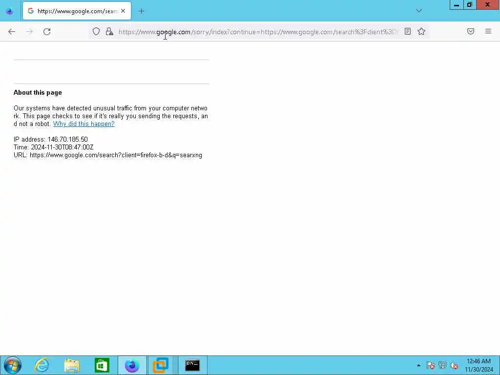Launch Internet Explorer from the taskbar
The width and height of the screenshot is (500, 375).
(42, 365)
